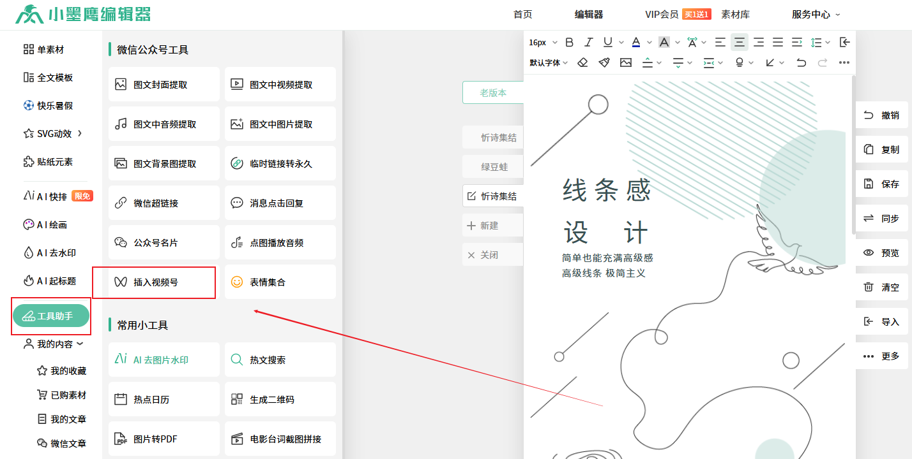Expand the highlight color dropdown arrow
Screen dimensions: 912x459
tap(678, 43)
